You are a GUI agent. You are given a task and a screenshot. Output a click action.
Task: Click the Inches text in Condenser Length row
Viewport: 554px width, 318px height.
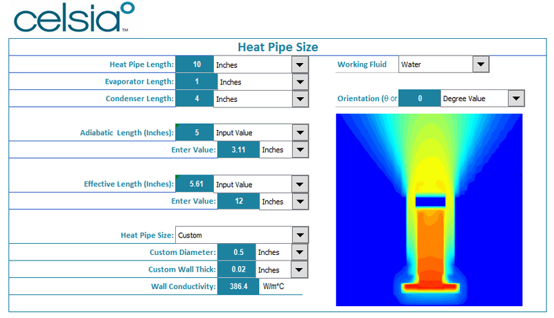[x=226, y=99]
